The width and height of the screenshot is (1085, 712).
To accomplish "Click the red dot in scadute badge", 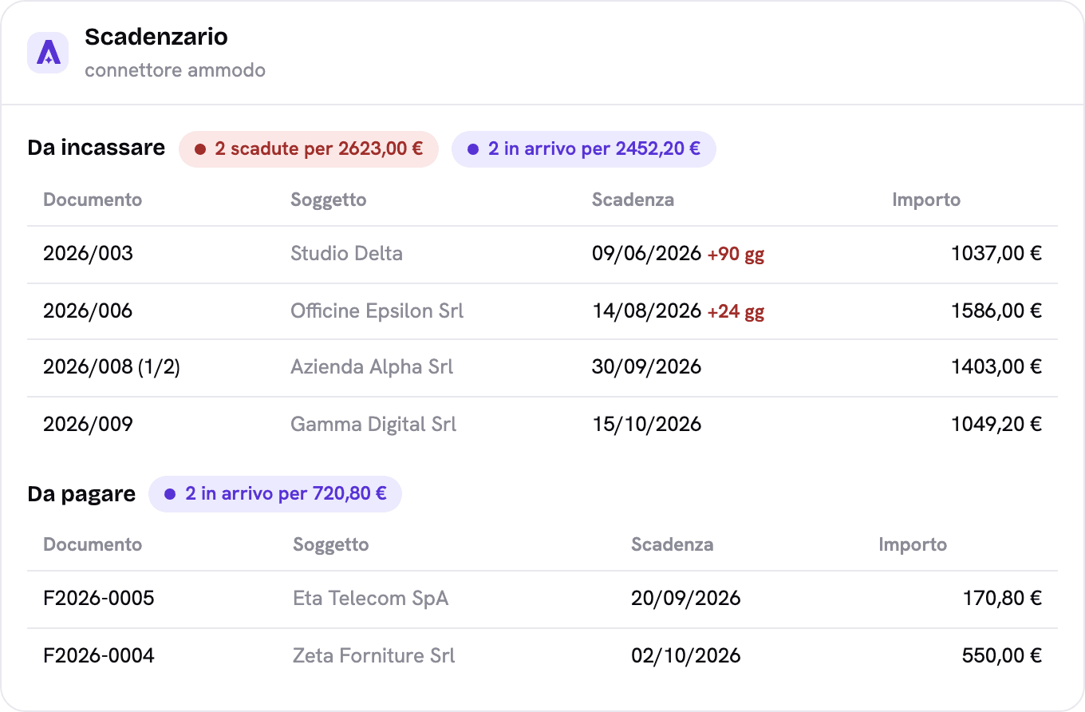I will 200,149.
